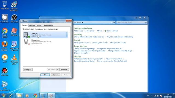Open the AutoPlay heading link

[78, 35]
